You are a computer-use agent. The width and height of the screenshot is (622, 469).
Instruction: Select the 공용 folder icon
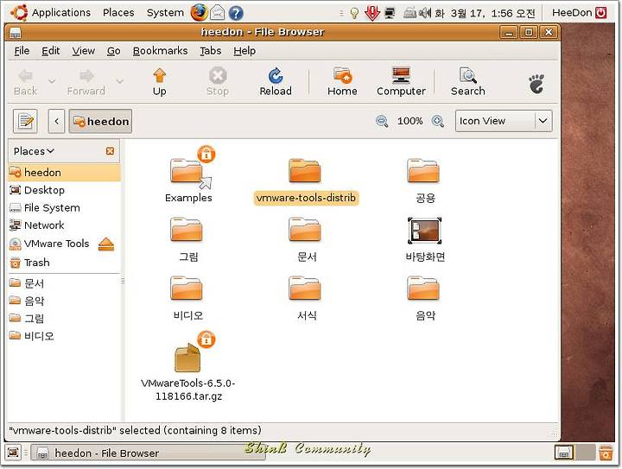422,170
